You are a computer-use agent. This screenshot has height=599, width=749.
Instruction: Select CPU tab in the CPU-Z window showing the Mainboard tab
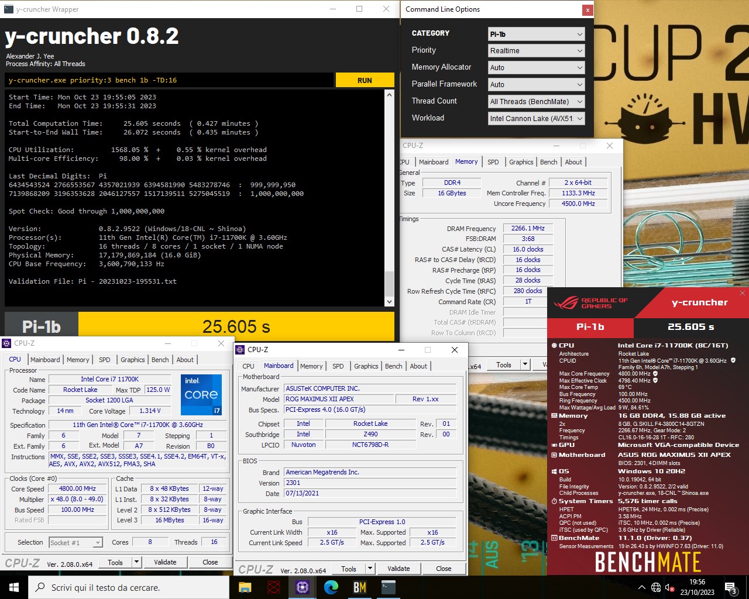point(249,366)
